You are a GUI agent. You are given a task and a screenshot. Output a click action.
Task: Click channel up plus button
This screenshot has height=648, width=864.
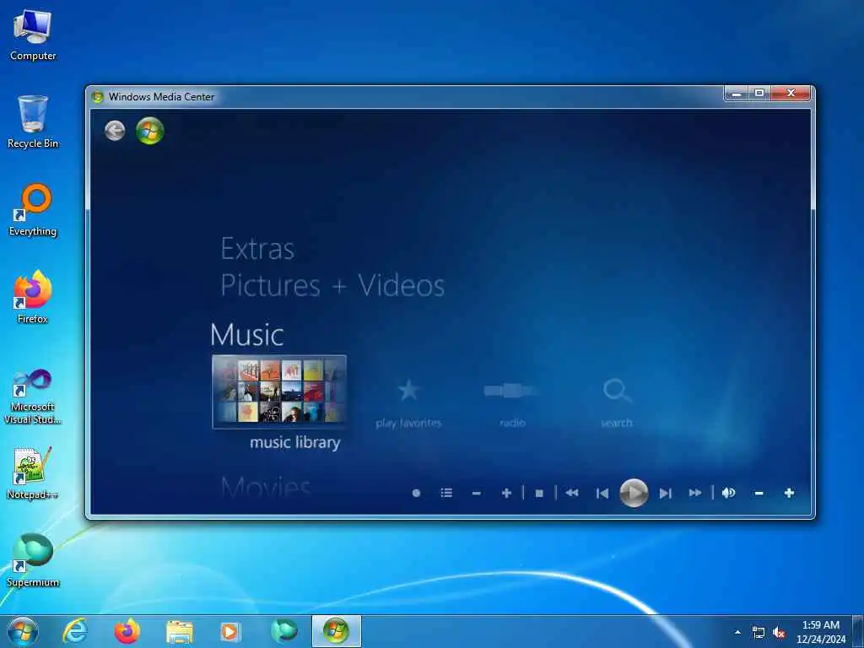[506, 493]
